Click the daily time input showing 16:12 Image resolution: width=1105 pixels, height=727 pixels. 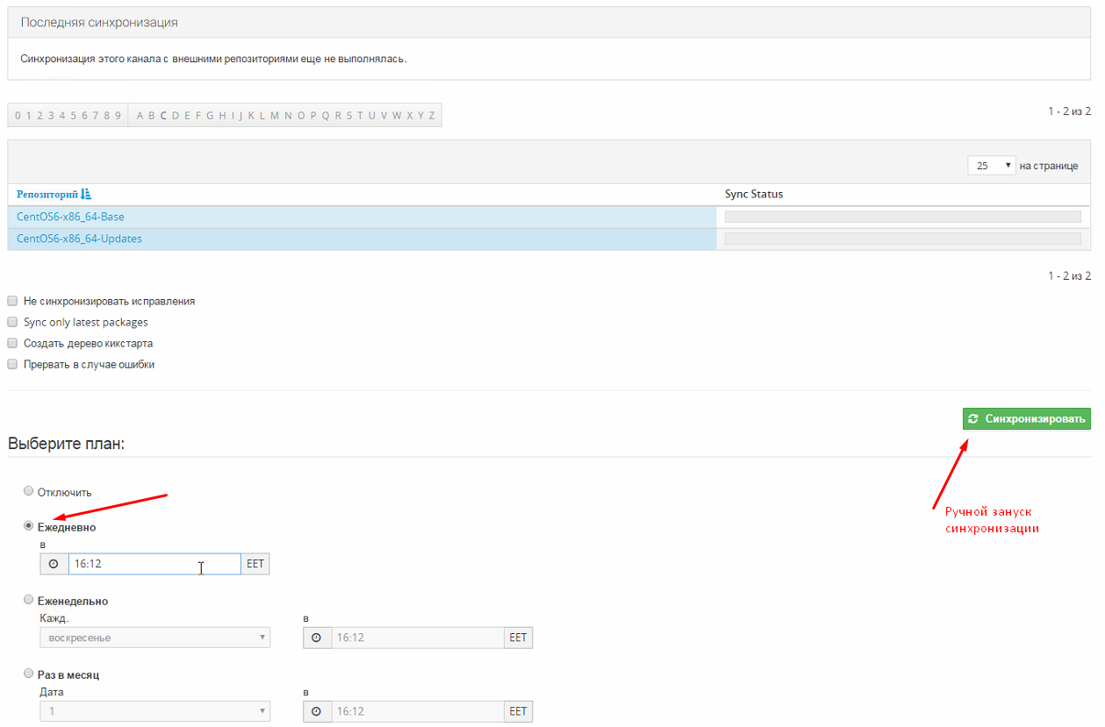point(154,564)
